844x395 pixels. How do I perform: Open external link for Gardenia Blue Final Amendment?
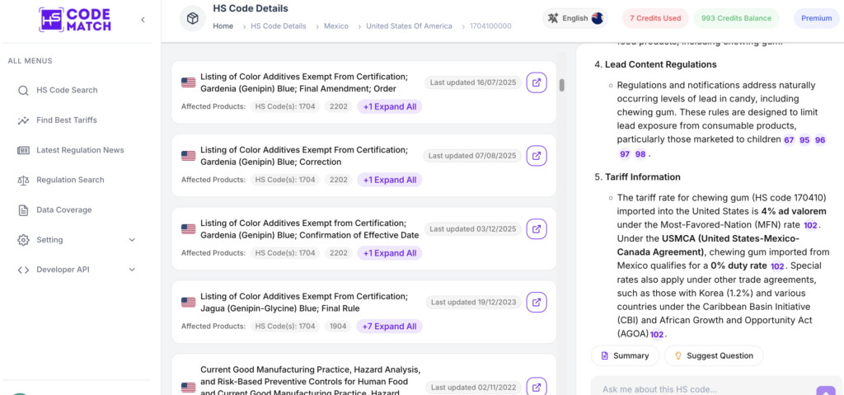(x=537, y=82)
